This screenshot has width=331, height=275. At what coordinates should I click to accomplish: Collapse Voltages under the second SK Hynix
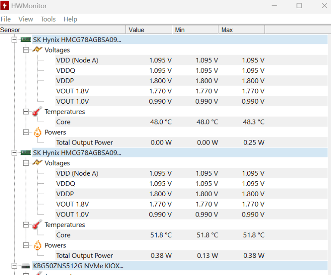pos(26,163)
